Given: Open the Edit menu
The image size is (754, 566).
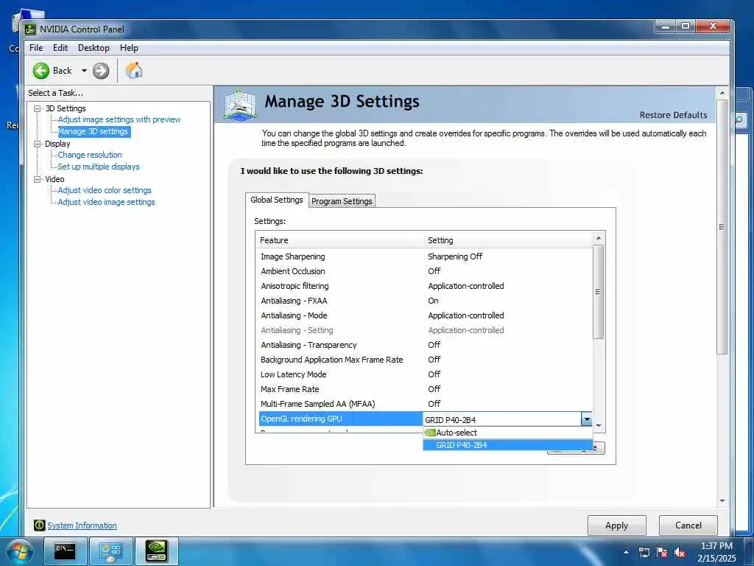Looking at the screenshot, I should [60, 48].
